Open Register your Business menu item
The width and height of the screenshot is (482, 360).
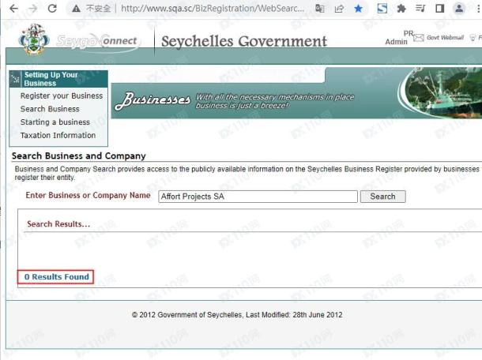point(62,96)
